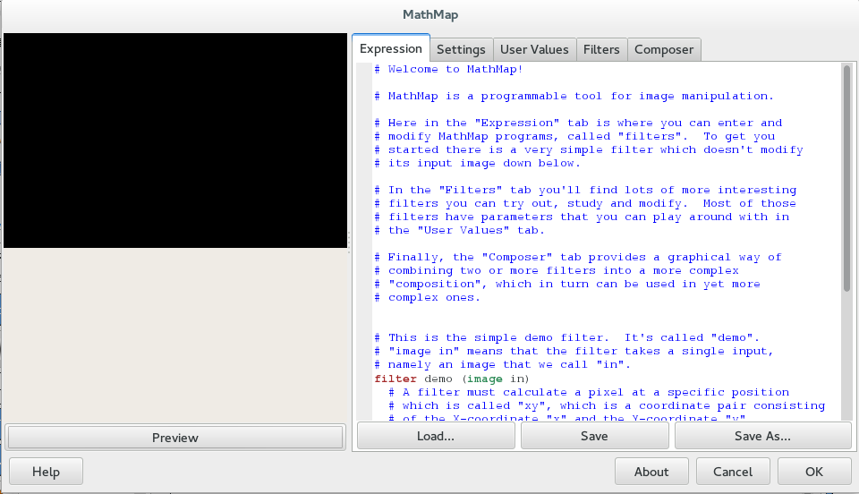Click the line '# In the "Filters" tab you'll find'
The image size is (859, 494).
[x=585, y=190]
